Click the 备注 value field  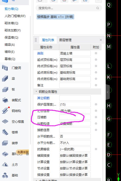point(75,85)
